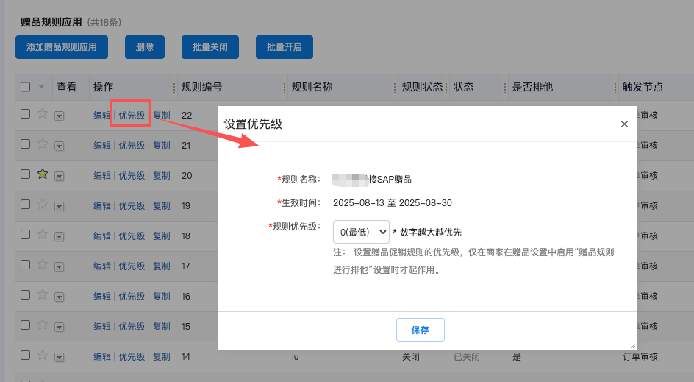
Task: Open the header dropdown arrow beside select-all checkbox
Action: [42, 87]
